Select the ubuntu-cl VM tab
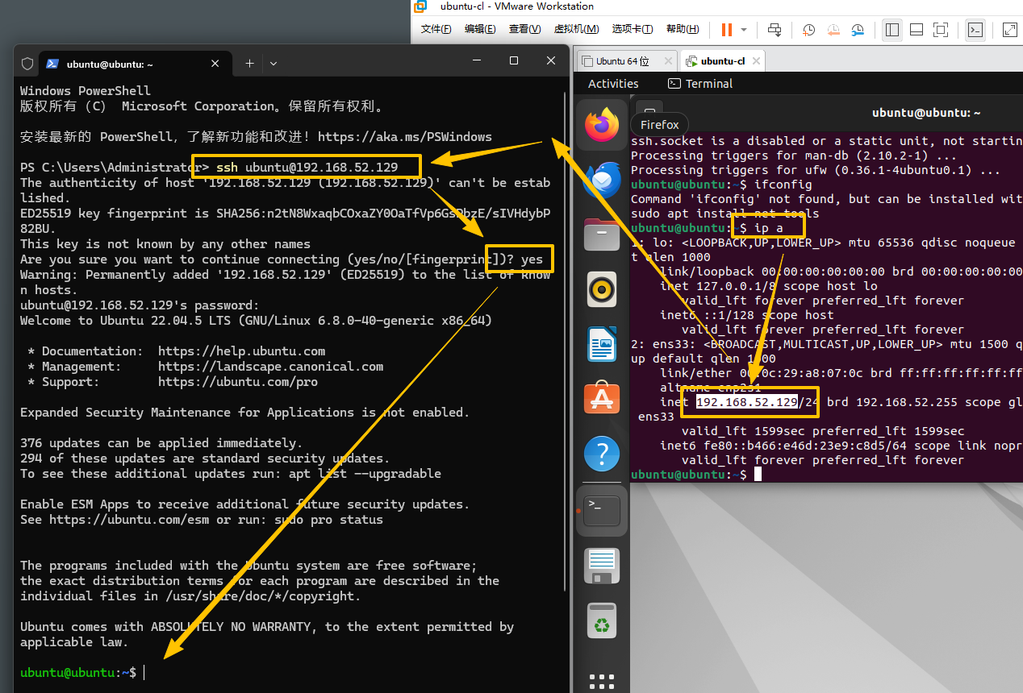 (x=722, y=60)
